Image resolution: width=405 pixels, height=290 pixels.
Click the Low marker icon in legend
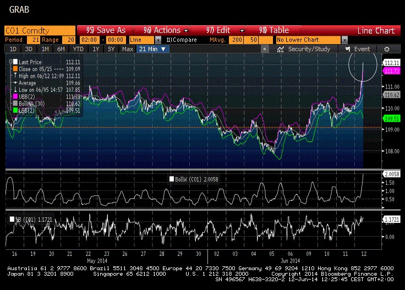(x=15, y=89)
